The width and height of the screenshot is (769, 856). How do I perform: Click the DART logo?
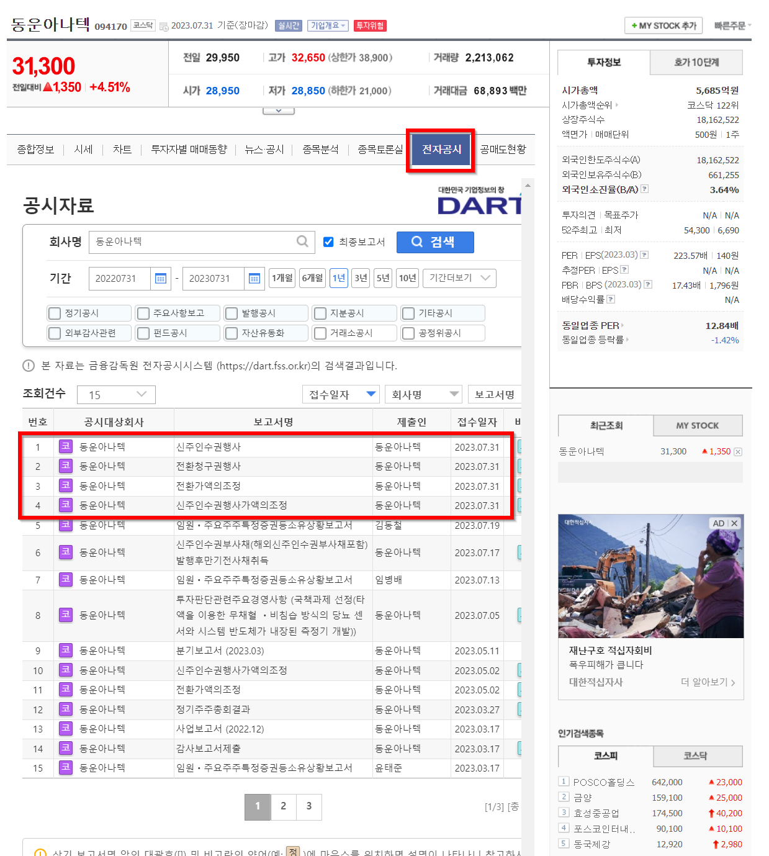[479, 200]
